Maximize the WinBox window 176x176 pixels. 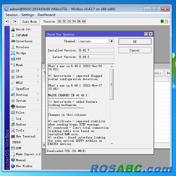(156, 9)
